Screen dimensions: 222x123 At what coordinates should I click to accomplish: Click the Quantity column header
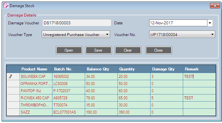point(134,69)
